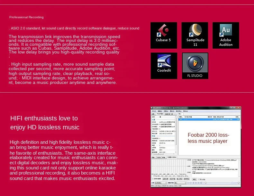254x196 pixels.
Task: Switch to the 封面 cover art tab
Action: coord(153,114)
